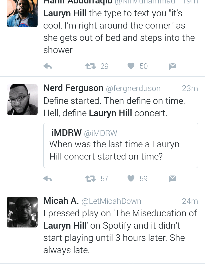205x264 pixels.
Task: Share Nerd Ferguson's tweet via message icon
Action: [x=173, y=179]
